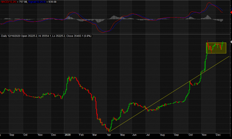Click the January 2020 price peak candle
The width and height of the screenshot is (232, 139).
click(69, 77)
